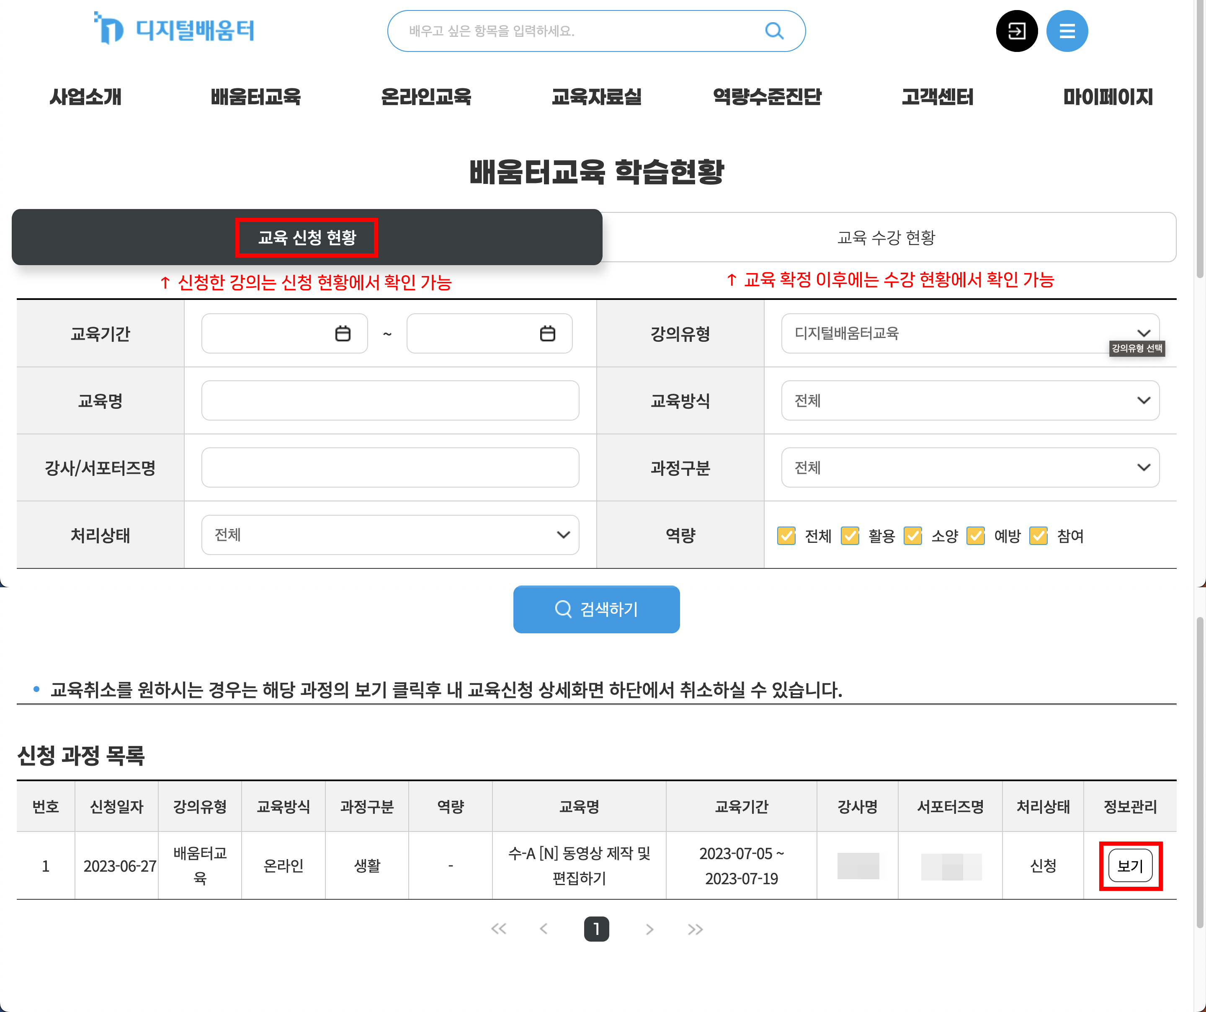This screenshot has height=1012, width=1206.
Task: Open the 사업소개 menu
Action: (85, 96)
